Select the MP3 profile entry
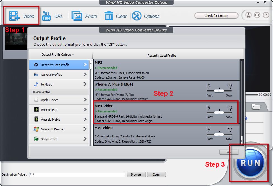 [166, 70]
